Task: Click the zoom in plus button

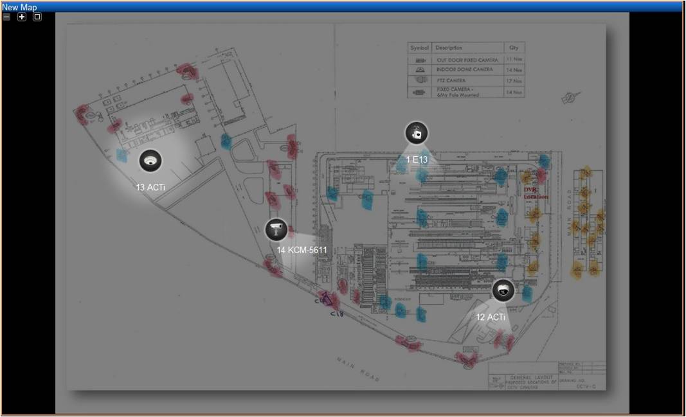Action: click(21, 17)
